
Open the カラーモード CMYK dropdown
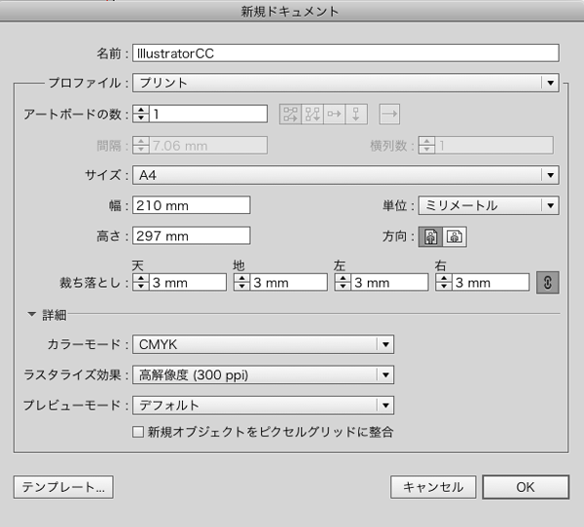[262, 344]
